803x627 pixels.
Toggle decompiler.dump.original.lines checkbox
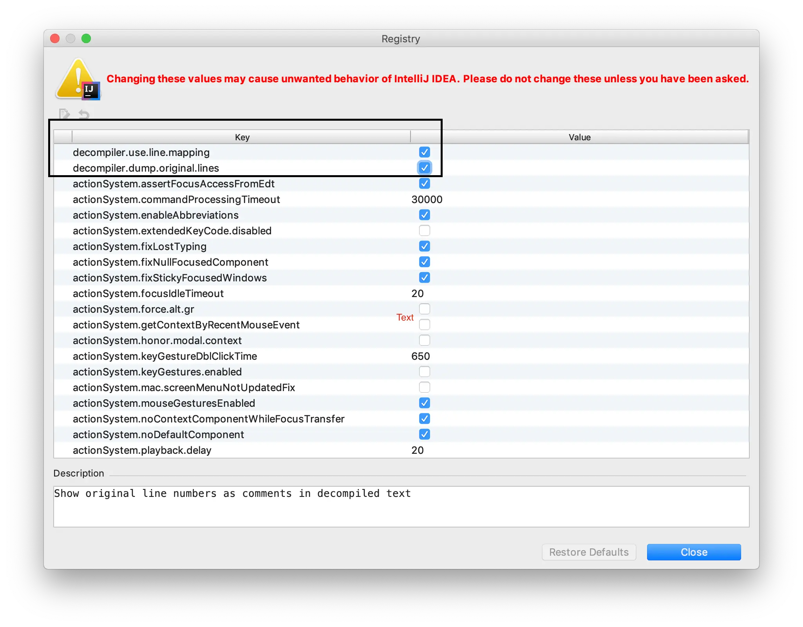tap(424, 168)
